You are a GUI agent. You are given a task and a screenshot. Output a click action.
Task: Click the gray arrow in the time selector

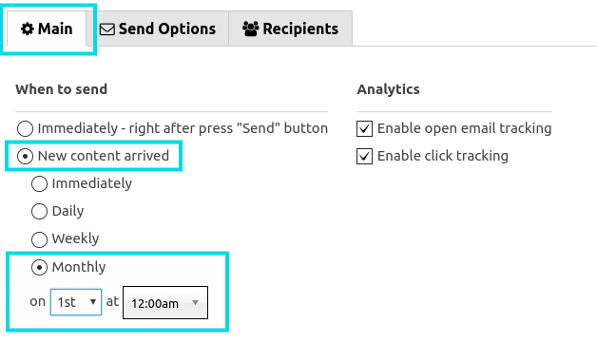pos(195,303)
